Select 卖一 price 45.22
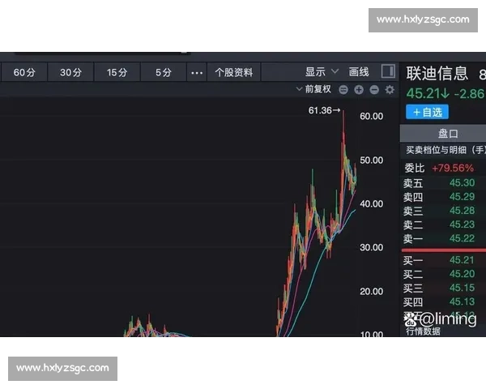 pyautogui.click(x=462, y=238)
